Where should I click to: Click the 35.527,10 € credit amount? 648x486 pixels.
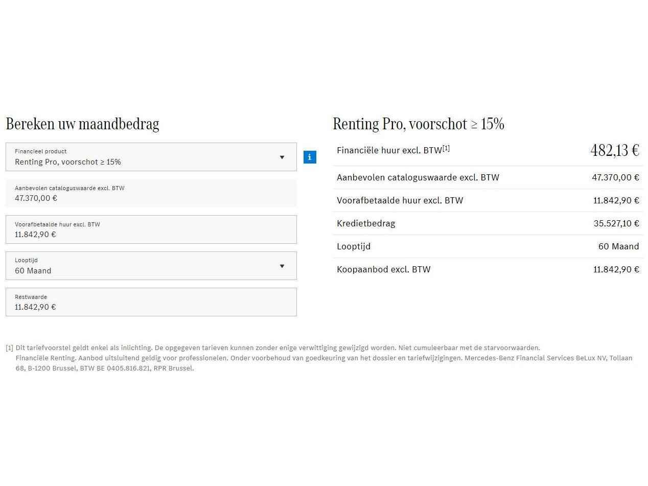coord(616,223)
